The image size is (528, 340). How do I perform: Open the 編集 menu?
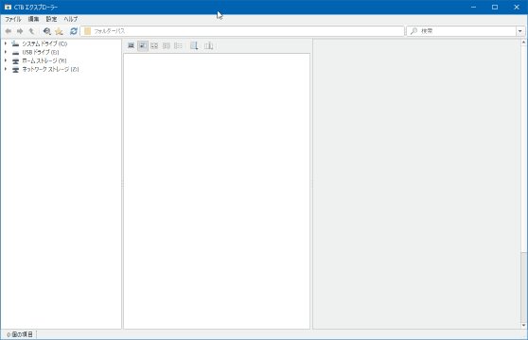33,19
